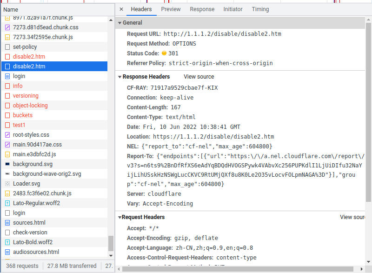372x273 pixels.
Task: Click the Lato-Bold.woff2 font icon
Action: click(7, 242)
